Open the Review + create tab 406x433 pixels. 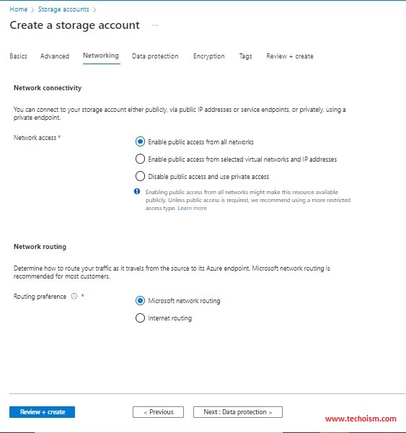pos(290,56)
